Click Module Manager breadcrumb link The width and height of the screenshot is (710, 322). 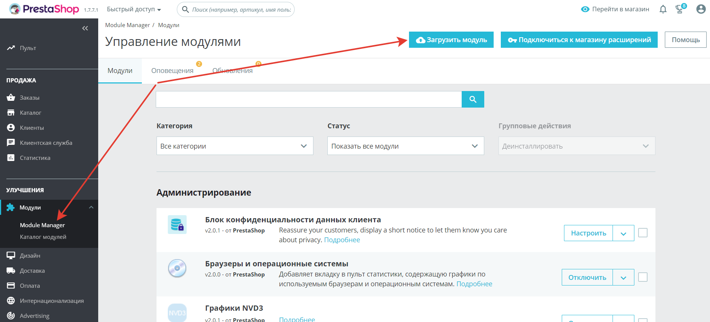128,25
